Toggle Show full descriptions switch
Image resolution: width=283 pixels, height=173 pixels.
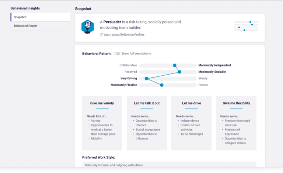point(117,54)
